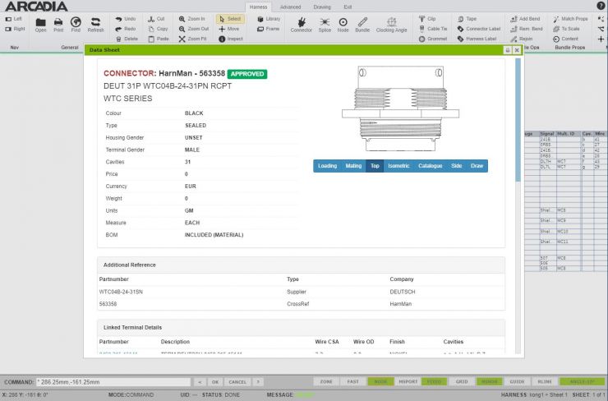Select the Tape tool

coord(467,19)
